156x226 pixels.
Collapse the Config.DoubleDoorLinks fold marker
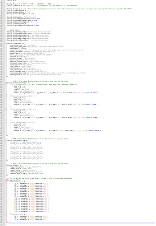6,140
